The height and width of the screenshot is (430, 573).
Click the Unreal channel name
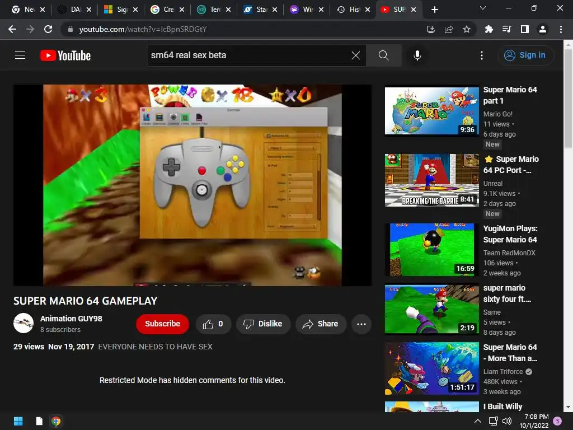click(493, 184)
